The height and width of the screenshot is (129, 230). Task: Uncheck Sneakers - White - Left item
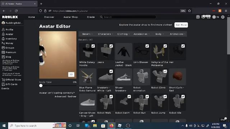coord(111,71)
